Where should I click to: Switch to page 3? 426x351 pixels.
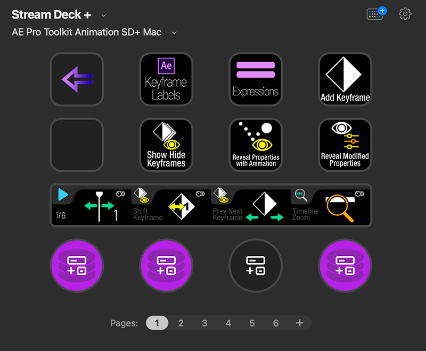coord(204,323)
